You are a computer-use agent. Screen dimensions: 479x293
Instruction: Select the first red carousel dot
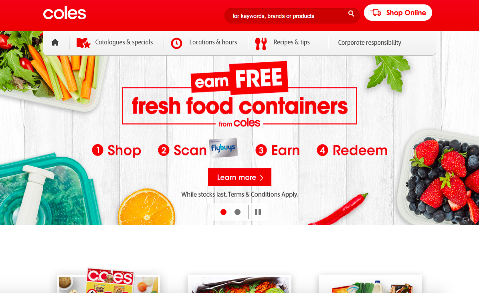pos(223,212)
